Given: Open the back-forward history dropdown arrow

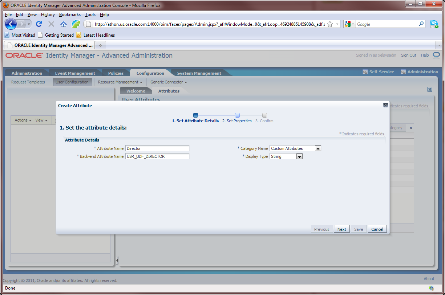Looking at the screenshot, I should coord(29,24).
